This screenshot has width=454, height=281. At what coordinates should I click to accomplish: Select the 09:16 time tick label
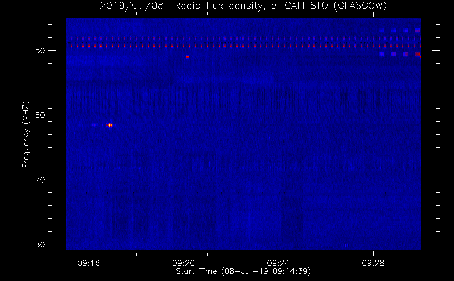[x=89, y=263]
